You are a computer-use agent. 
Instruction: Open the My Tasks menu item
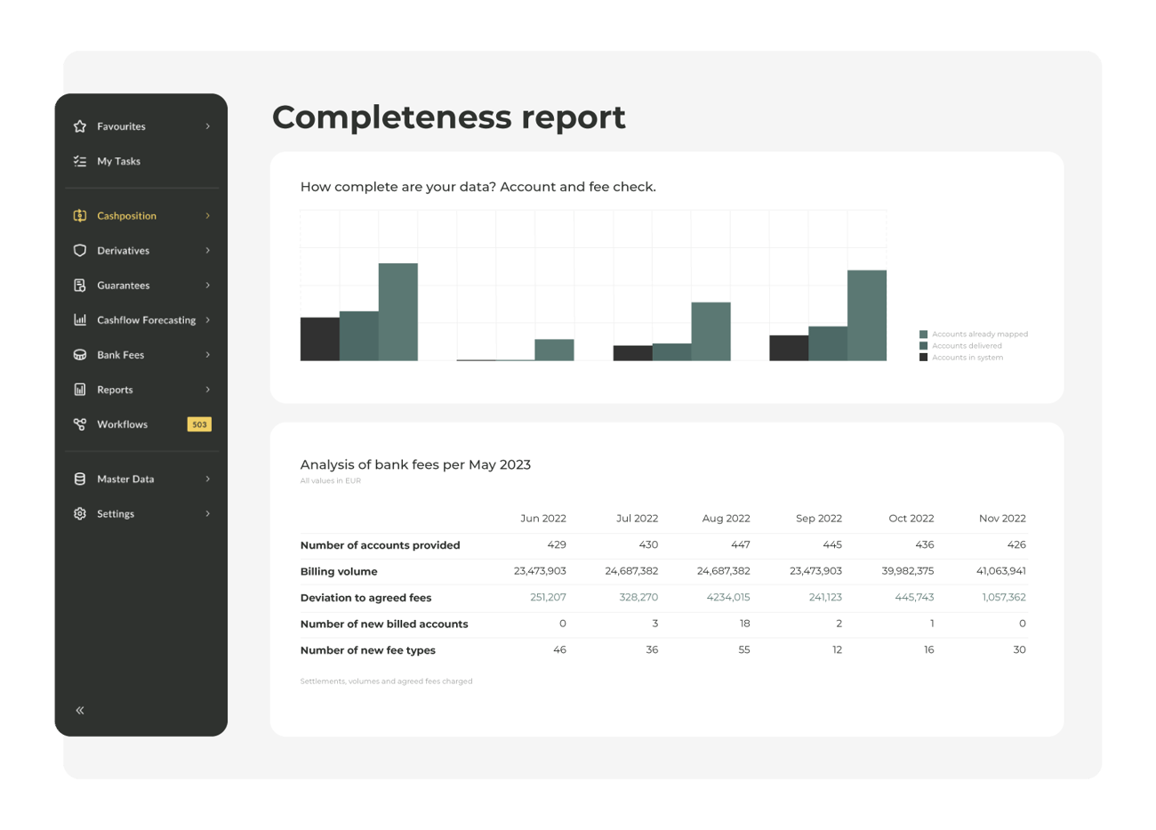[116, 161]
